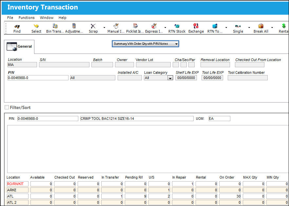Select the ARKE location row

coord(18,190)
